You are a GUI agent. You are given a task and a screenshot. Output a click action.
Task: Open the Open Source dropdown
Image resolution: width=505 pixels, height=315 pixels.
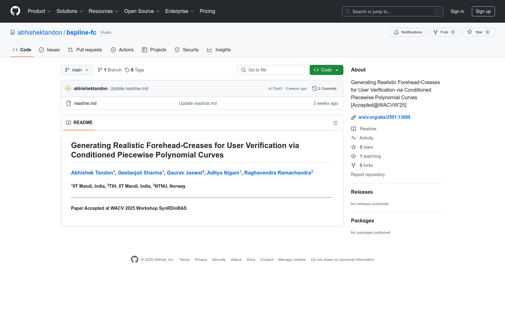point(142,11)
